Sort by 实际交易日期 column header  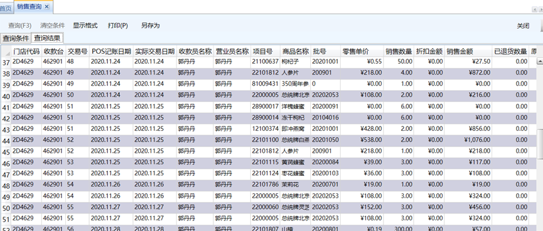(x=155, y=52)
